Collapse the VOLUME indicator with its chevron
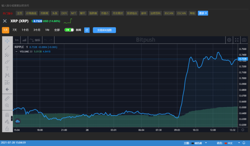The image size is (250, 146). point(16,51)
